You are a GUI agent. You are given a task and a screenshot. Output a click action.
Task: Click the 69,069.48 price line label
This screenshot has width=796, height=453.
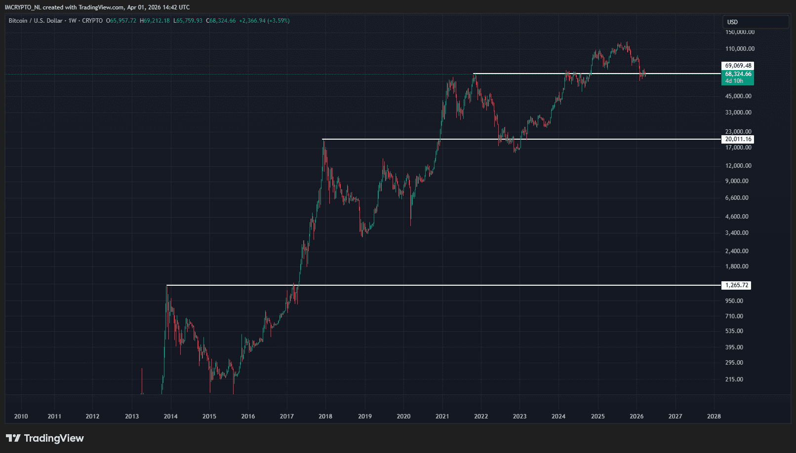pyautogui.click(x=738, y=66)
